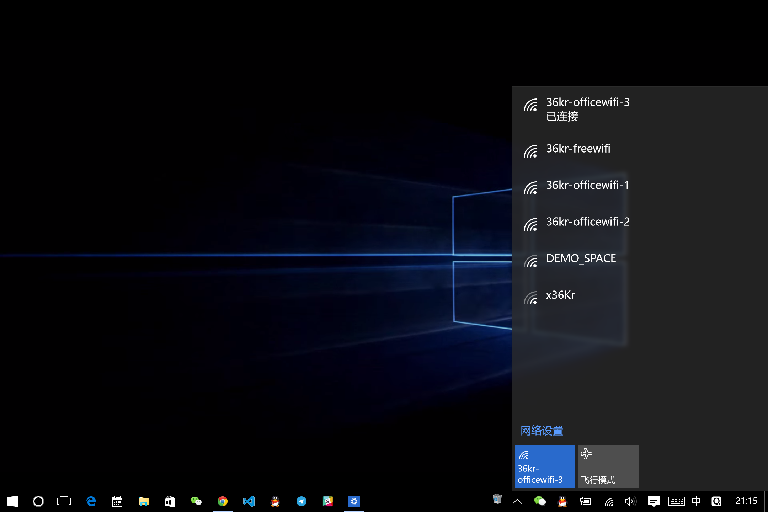The height and width of the screenshot is (512, 768).
Task: Open the Settings app from the taskbar
Action: click(x=354, y=501)
